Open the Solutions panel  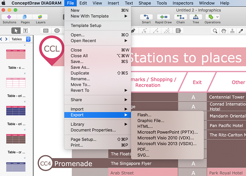pyautogui.click(x=9, y=19)
